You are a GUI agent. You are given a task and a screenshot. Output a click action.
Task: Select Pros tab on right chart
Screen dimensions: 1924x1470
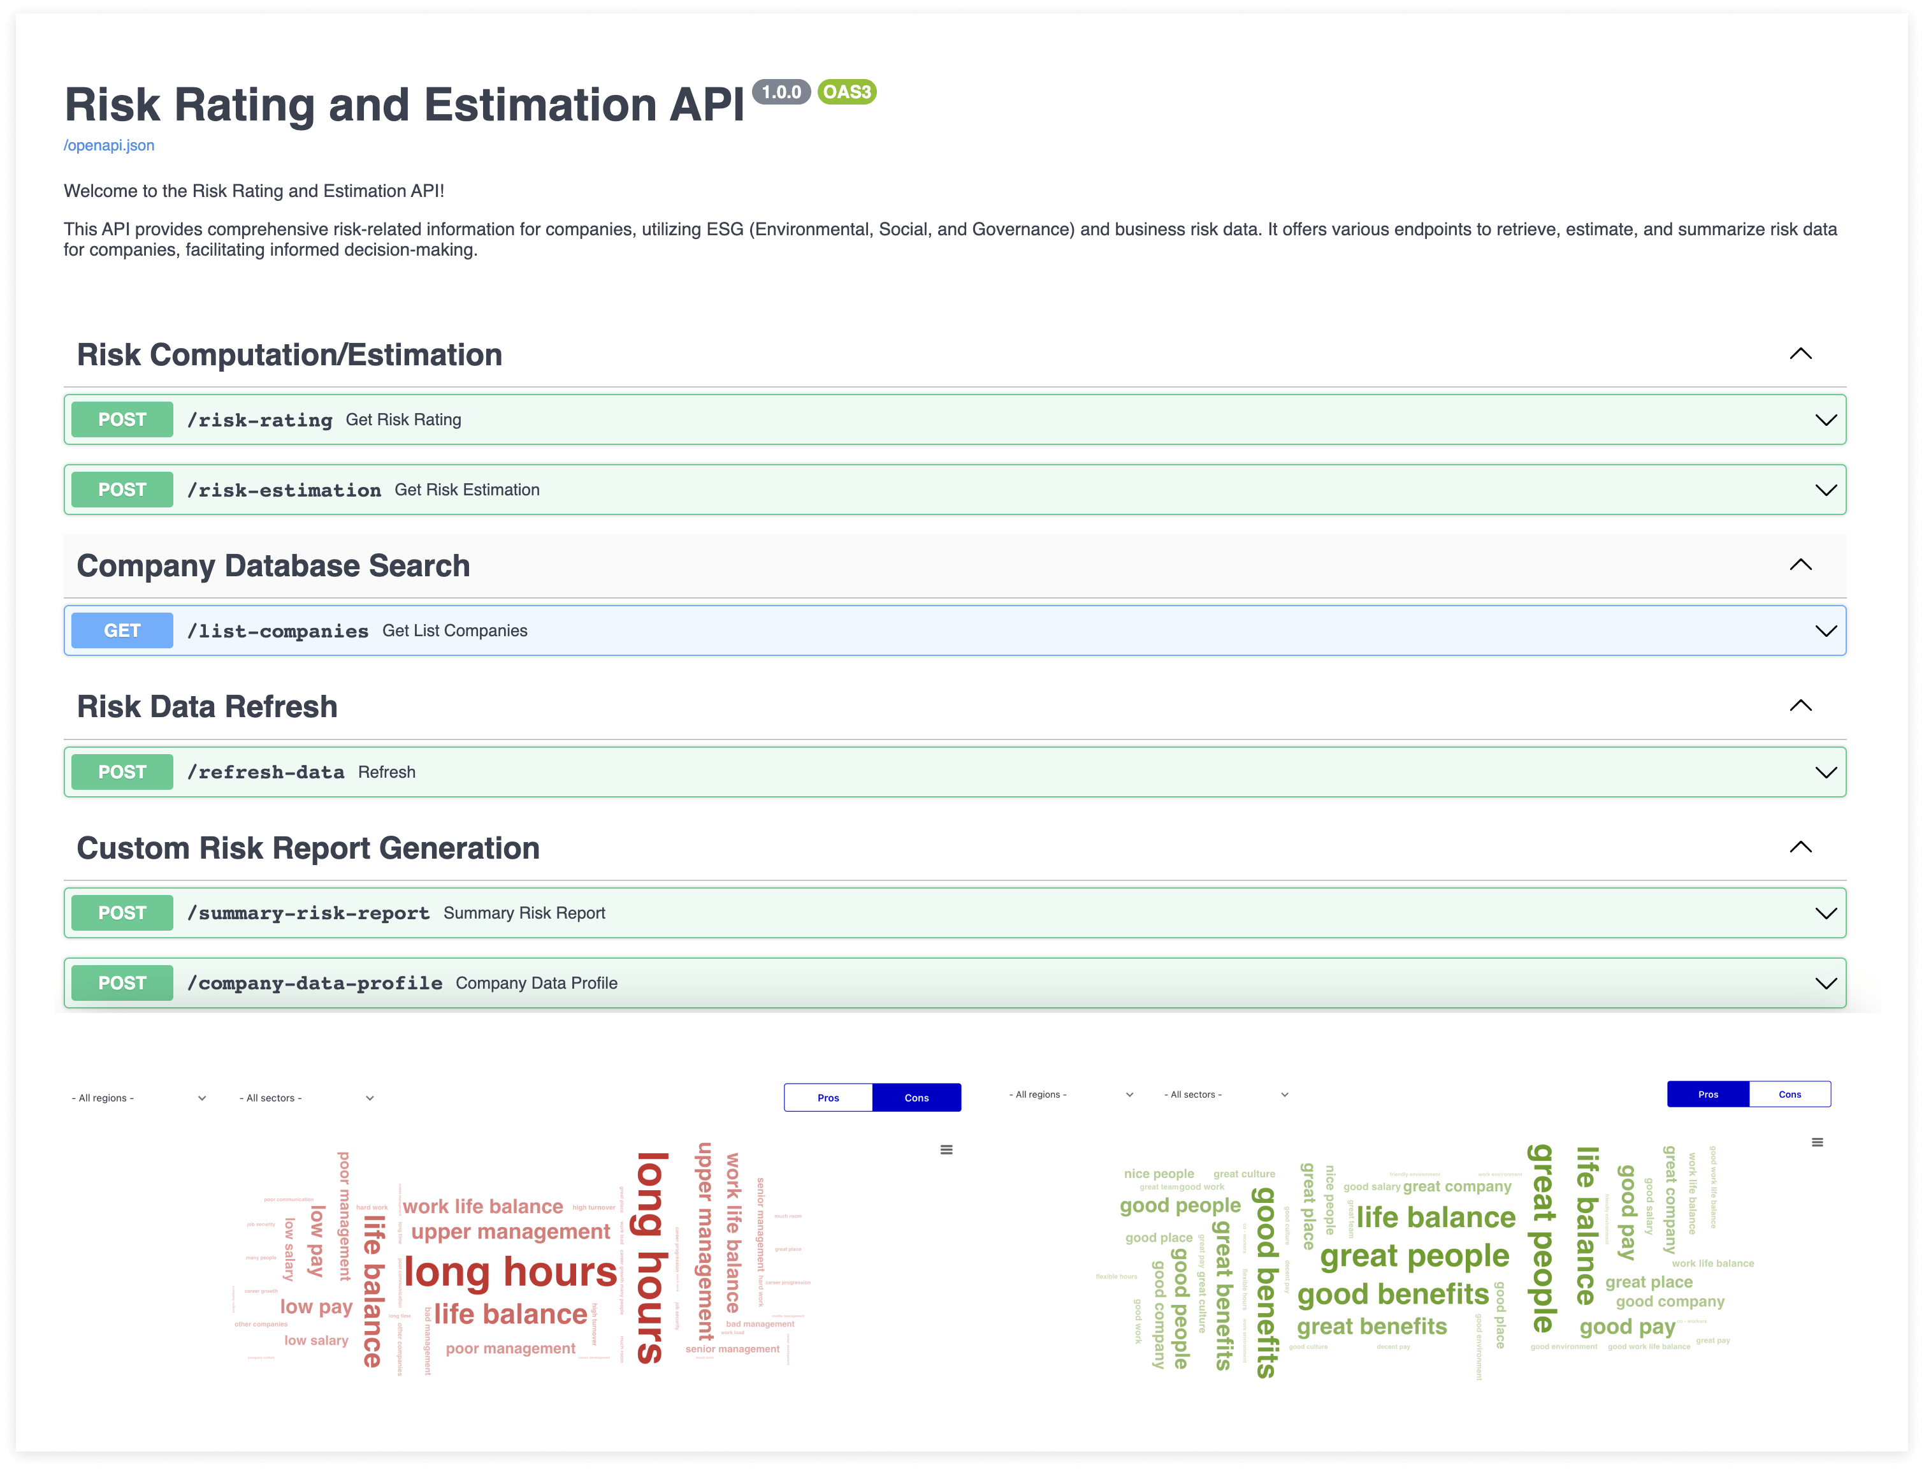point(1708,1094)
